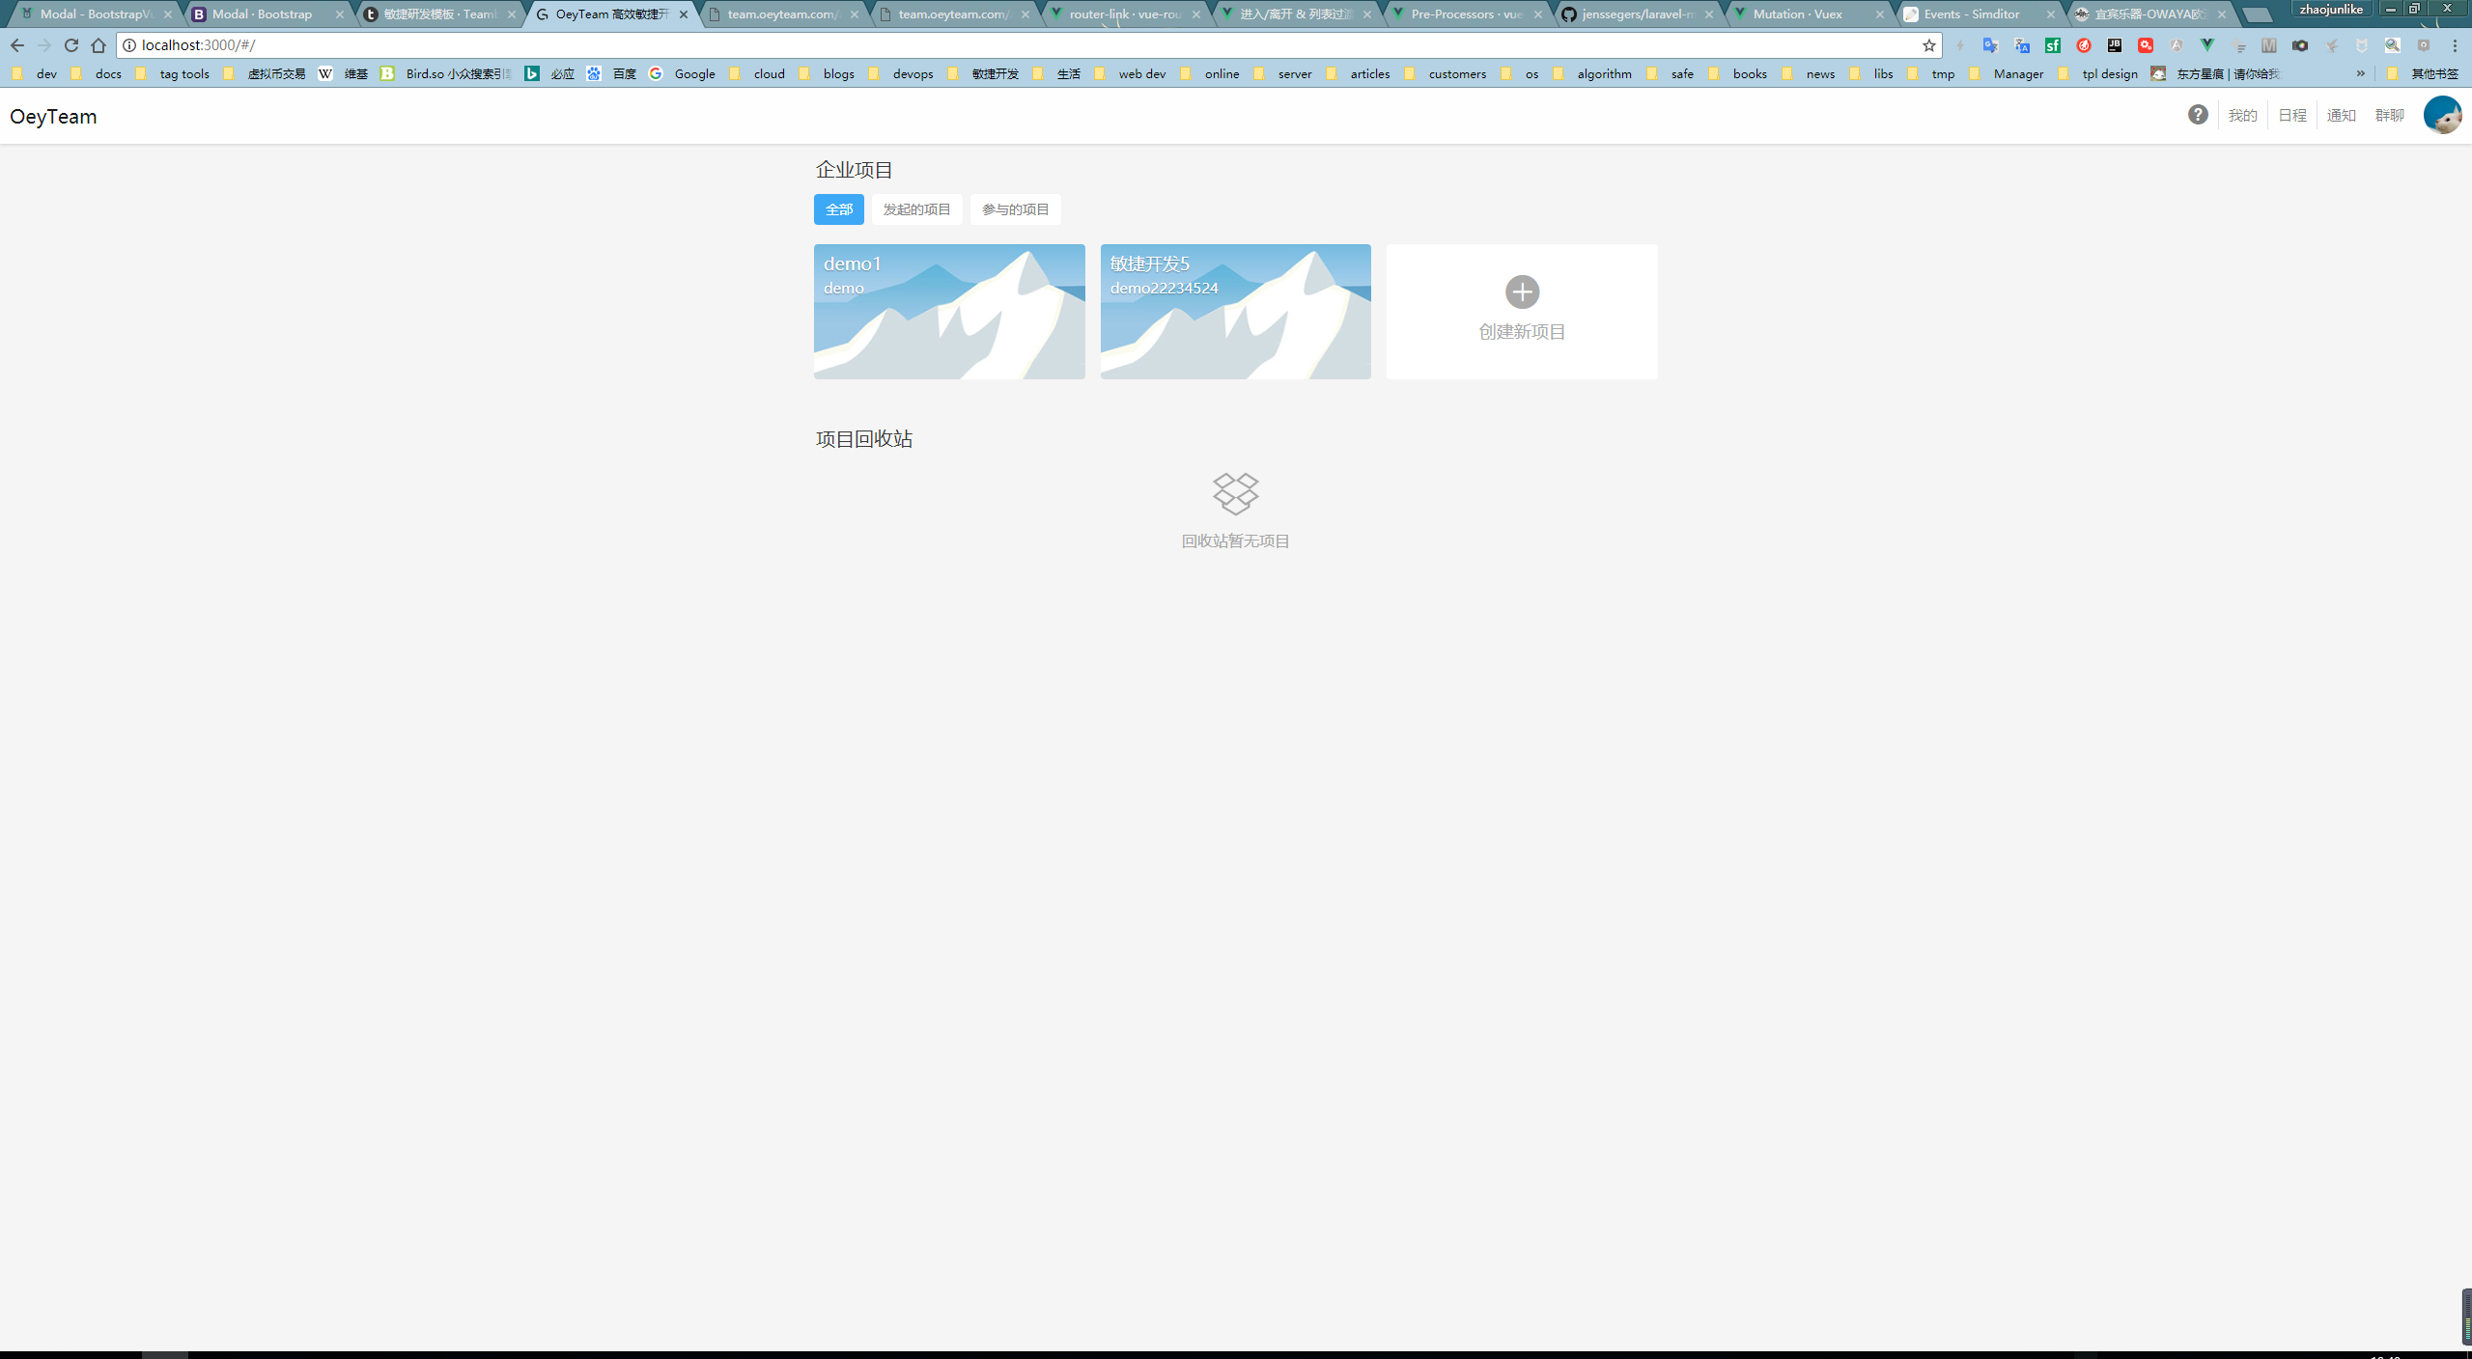Switch to the Mutation · Vuex tab
This screenshot has height=1359, width=2472.
[x=1797, y=14]
